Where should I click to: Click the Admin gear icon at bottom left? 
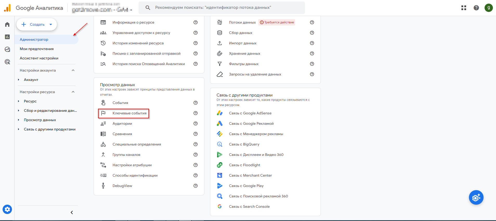(7, 209)
